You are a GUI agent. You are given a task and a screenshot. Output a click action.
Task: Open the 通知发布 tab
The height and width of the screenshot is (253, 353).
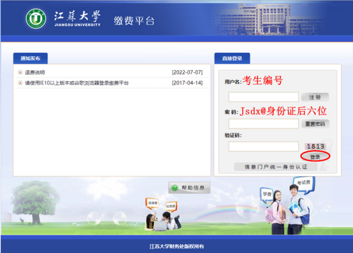point(31,58)
